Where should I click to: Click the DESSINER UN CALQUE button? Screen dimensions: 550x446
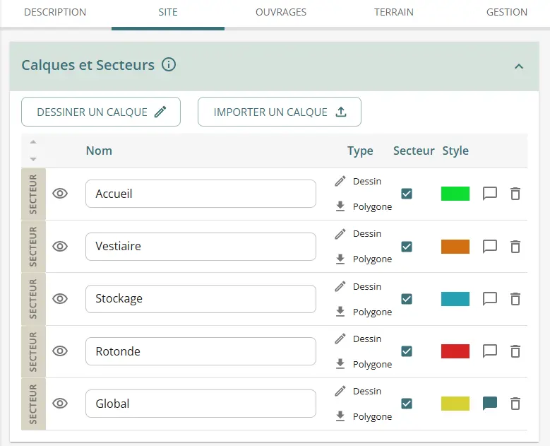[x=101, y=112]
